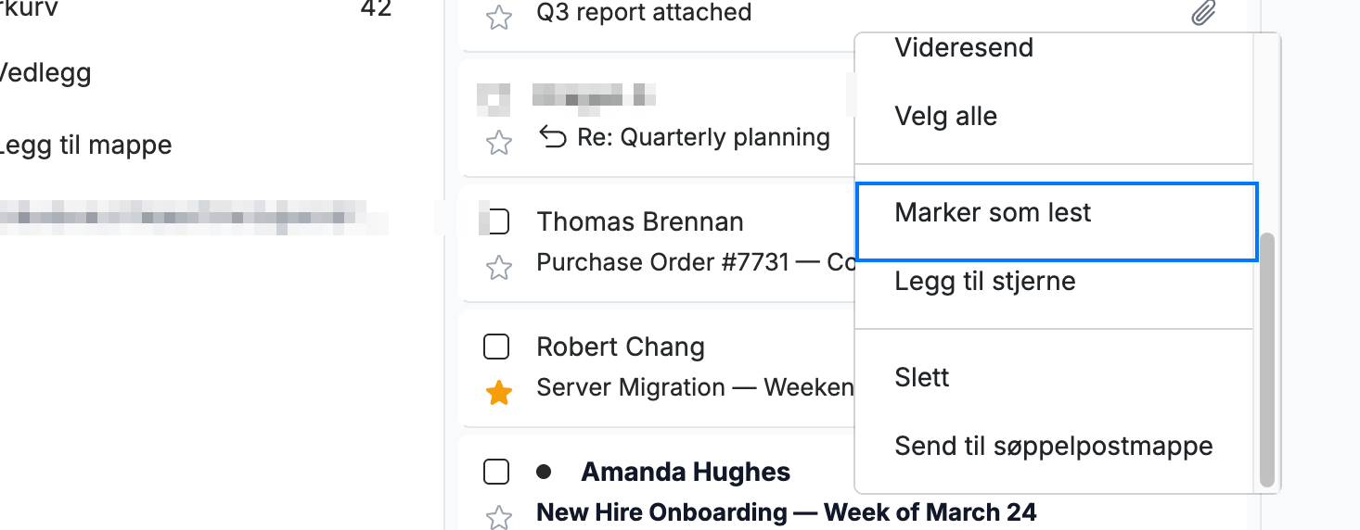This screenshot has height=530, width=1360.
Task: Select Send til søppelpostmappe
Action: click(1054, 447)
